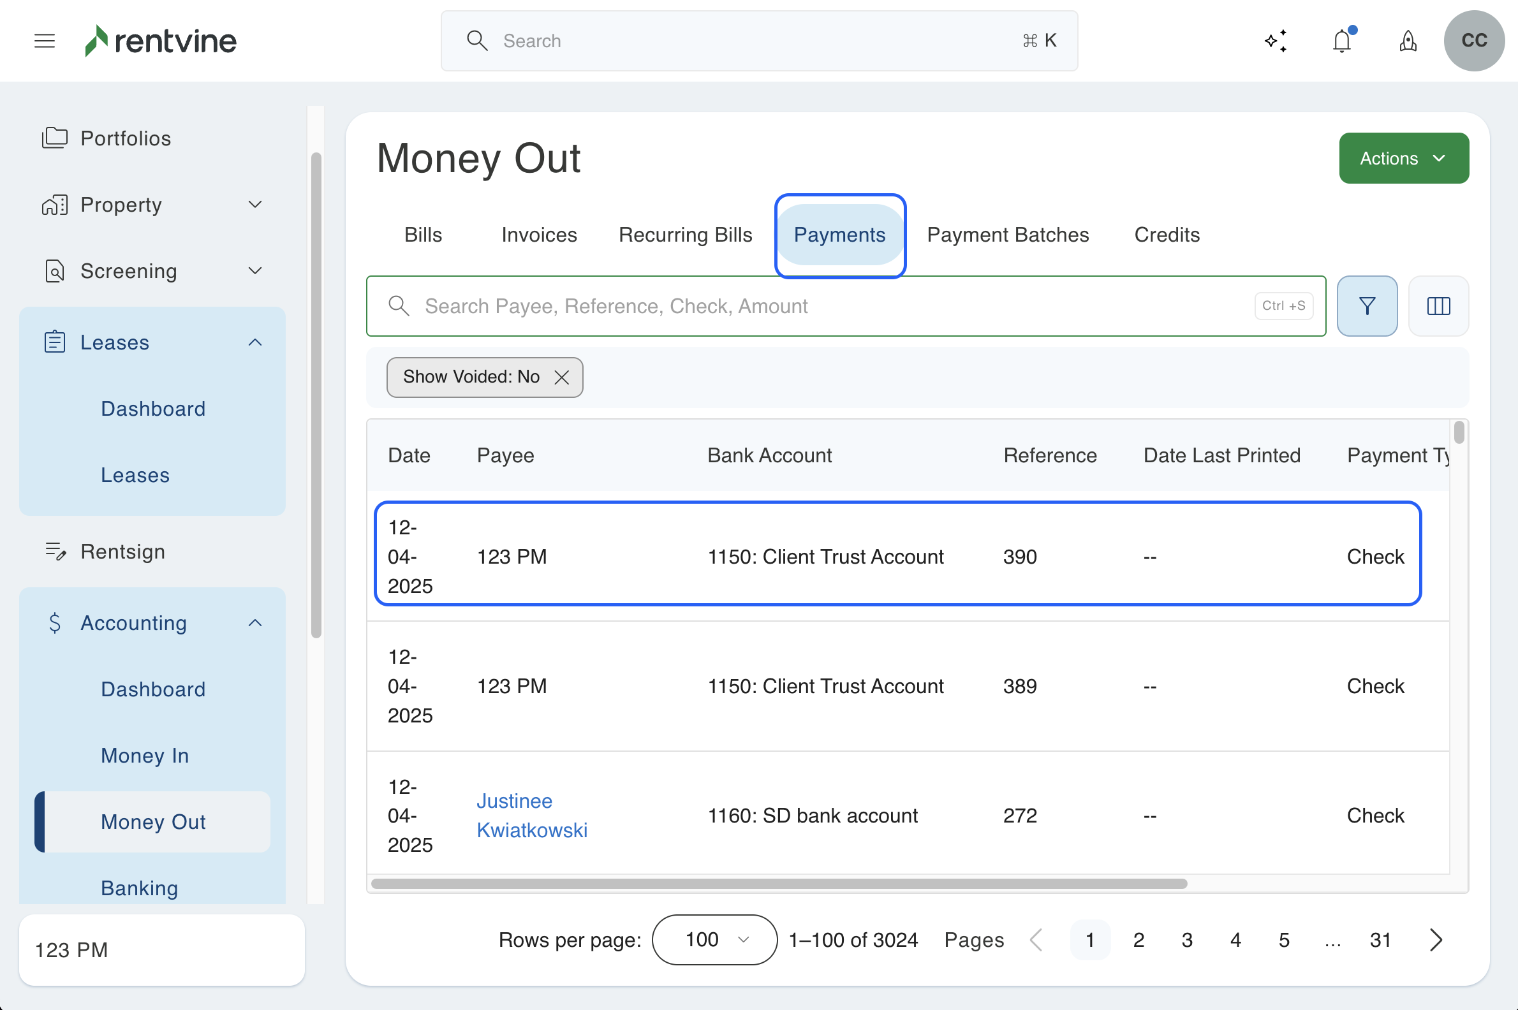The image size is (1518, 1010).
Task: Remove the Show Voided: No filter
Action: (x=562, y=377)
